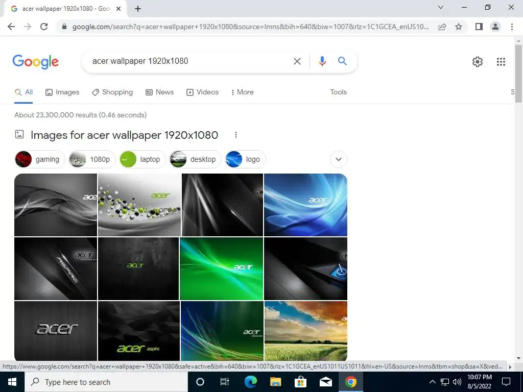The height and width of the screenshot is (392, 523).
Task: Open the black light beams acer wallpaper
Action: tap(223, 205)
